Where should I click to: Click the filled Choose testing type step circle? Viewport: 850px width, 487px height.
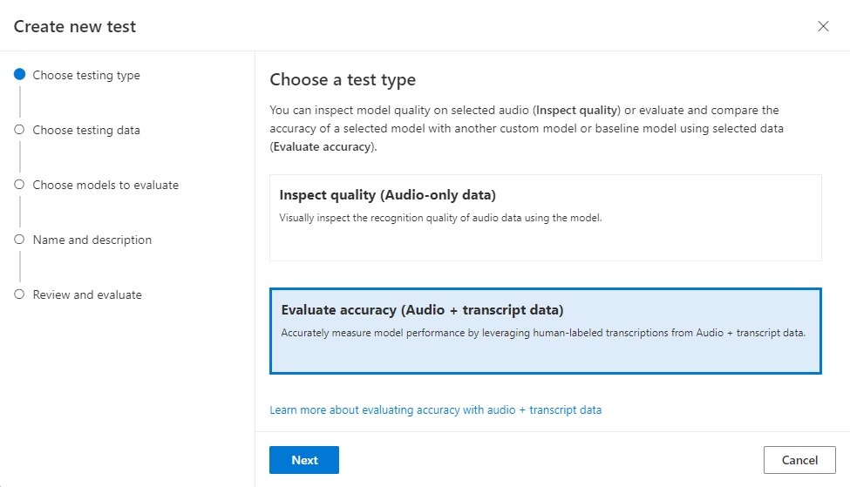pyautogui.click(x=19, y=75)
